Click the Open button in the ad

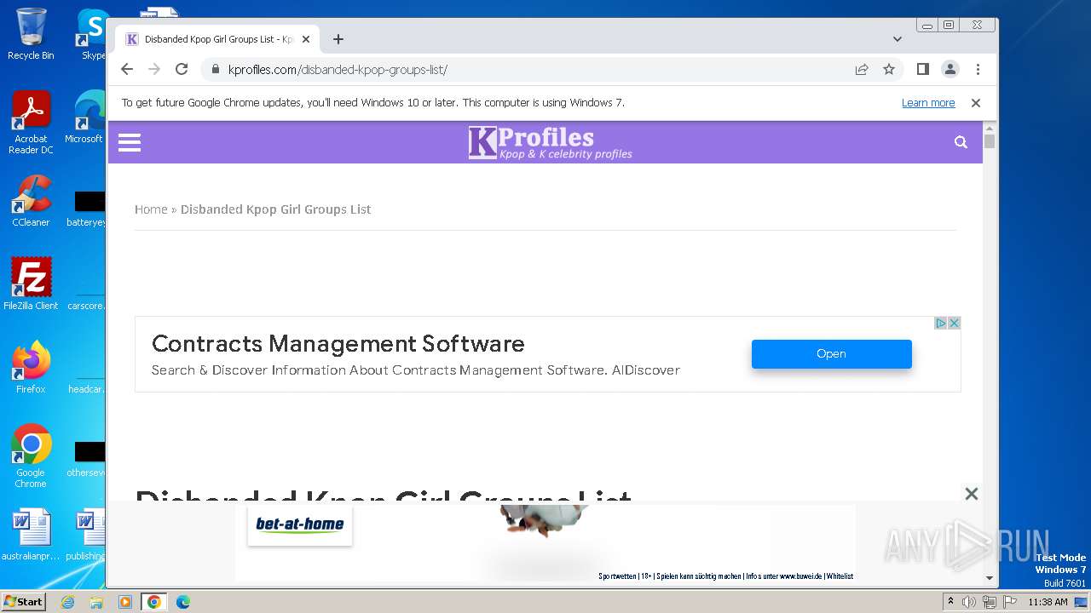point(831,354)
